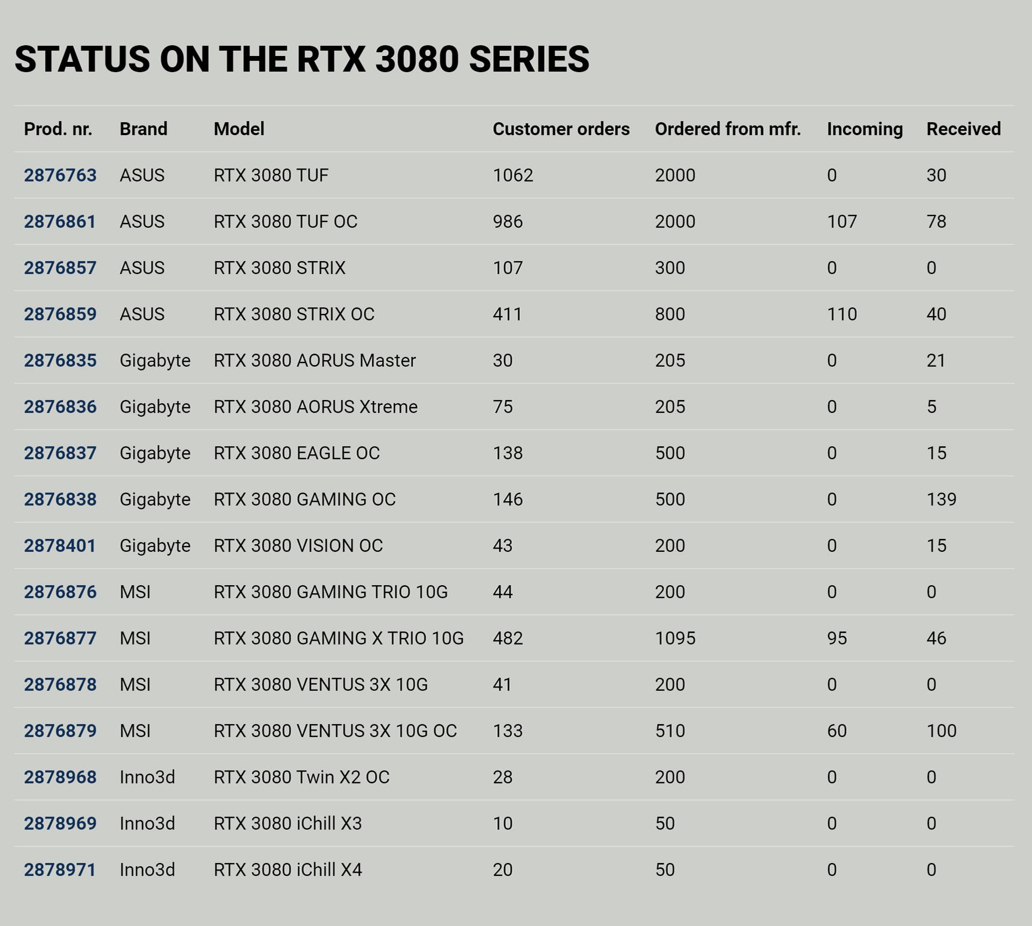The image size is (1032, 926).
Task: Follow the 2876878 product link
Action: pos(60,685)
